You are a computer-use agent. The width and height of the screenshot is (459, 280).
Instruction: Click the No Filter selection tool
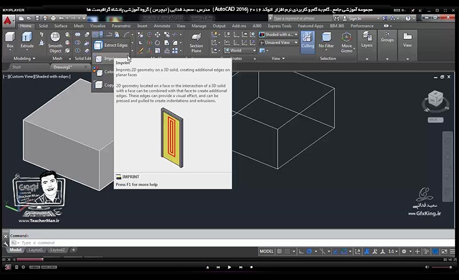[x=326, y=40]
